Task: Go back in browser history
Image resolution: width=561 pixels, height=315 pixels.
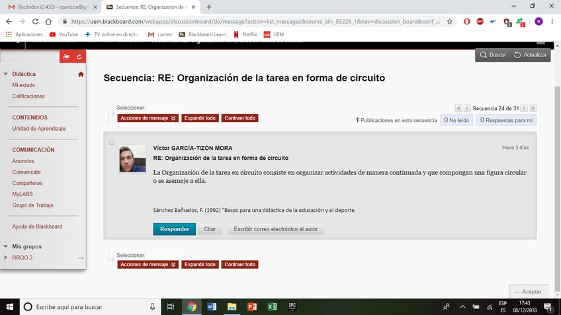Action: click(9, 21)
